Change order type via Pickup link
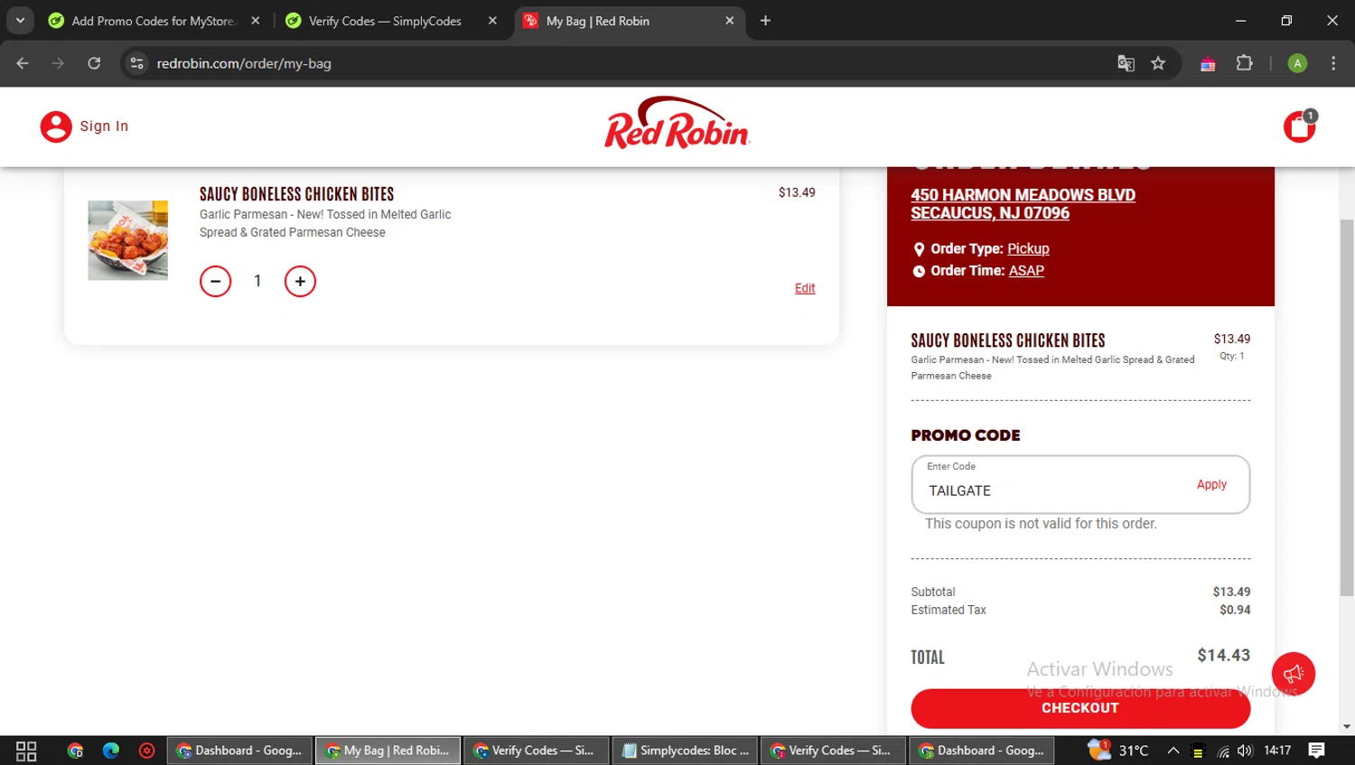This screenshot has width=1355, height=765. [x=1028, y=248]
